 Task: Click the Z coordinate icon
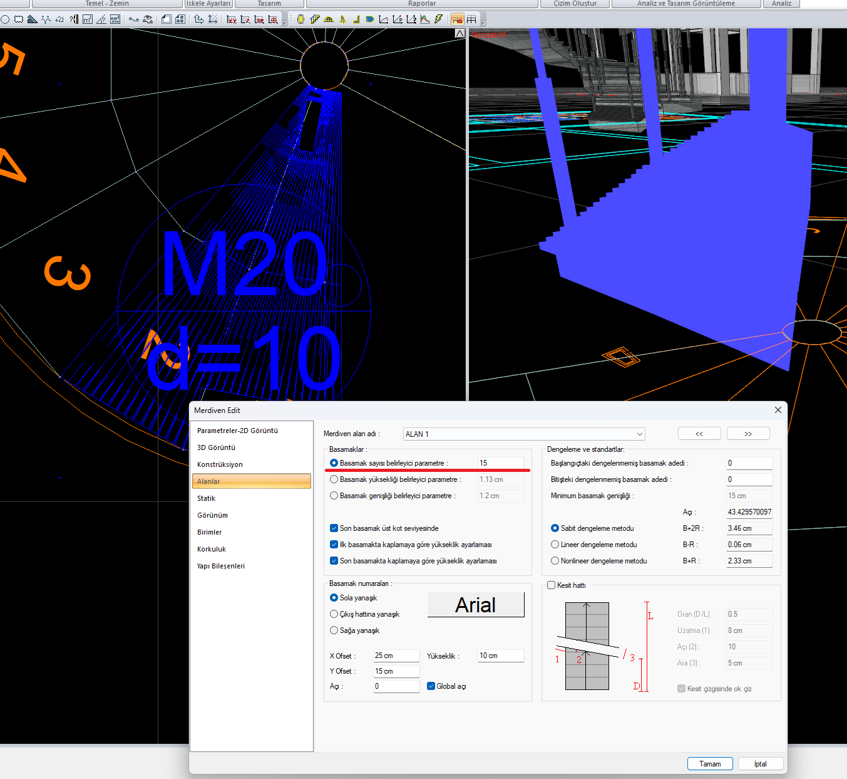click(x=245, y=19)
